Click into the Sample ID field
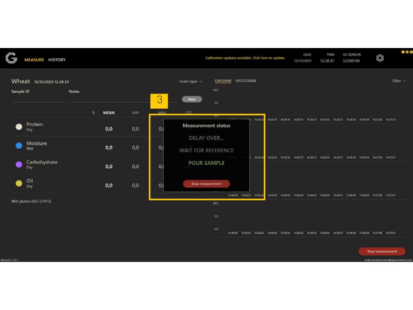Screen dimensions: 413x310 (38, 98)
